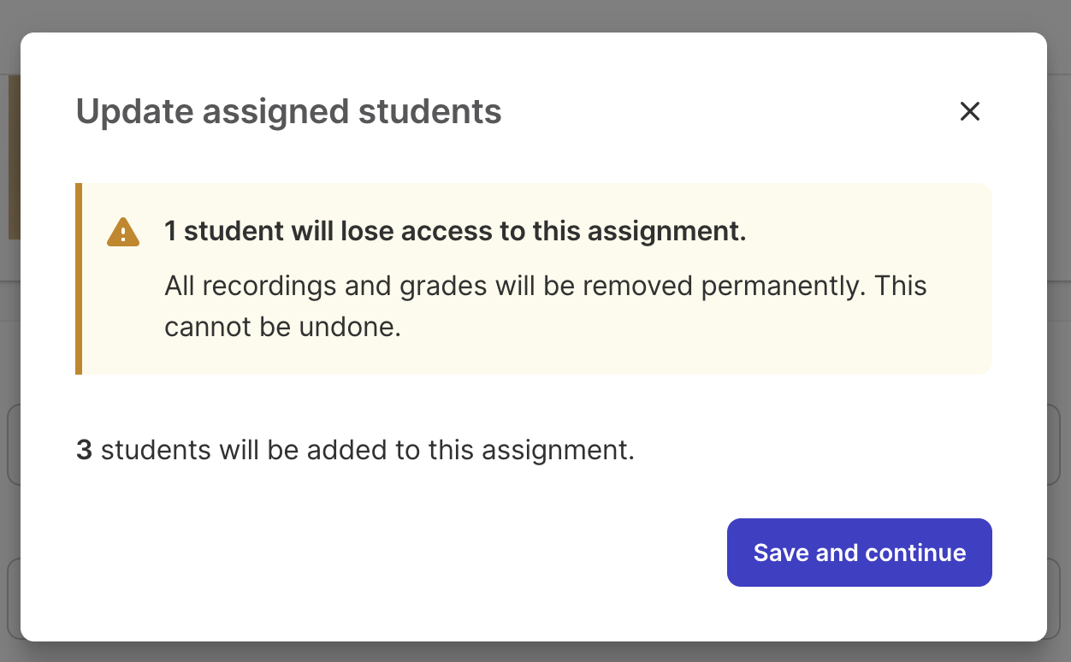Click the dimmed brown thumbnail behind the dialog
Screen dimensions: 1071x662
14,157
